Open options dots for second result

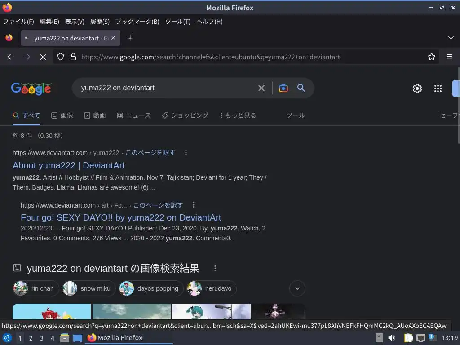click(x=193, y=205)
